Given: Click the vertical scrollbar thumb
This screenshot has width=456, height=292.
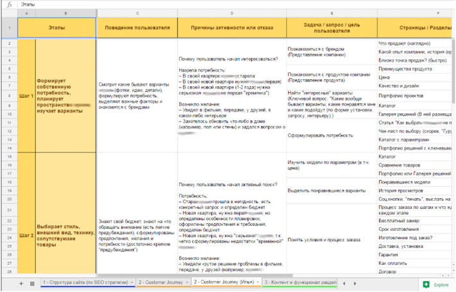Looking at the screenshot, I should (453, 71).
